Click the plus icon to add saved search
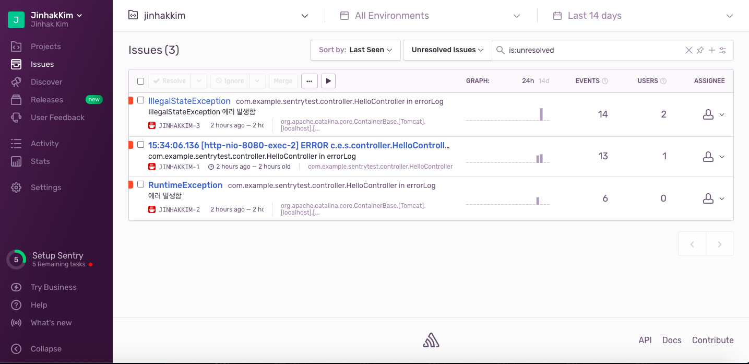Screen dimensions: 749x364 tap(711, 50)
